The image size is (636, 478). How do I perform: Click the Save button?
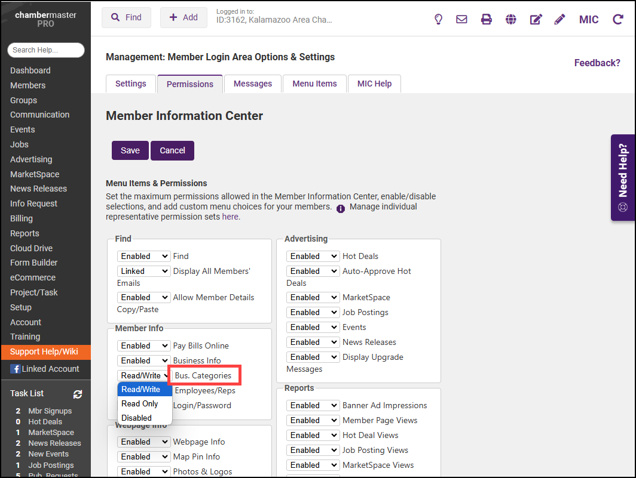130,150
